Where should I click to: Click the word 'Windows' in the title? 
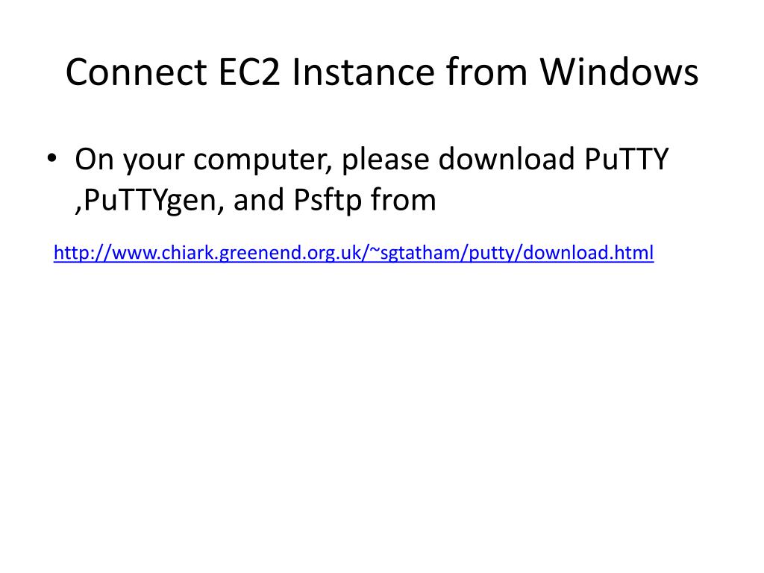point(619,72)
